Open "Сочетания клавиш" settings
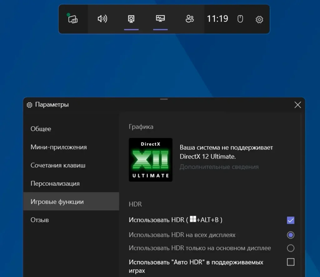The height and width of the screenshot is (277, 320). [x=58, y=165]
